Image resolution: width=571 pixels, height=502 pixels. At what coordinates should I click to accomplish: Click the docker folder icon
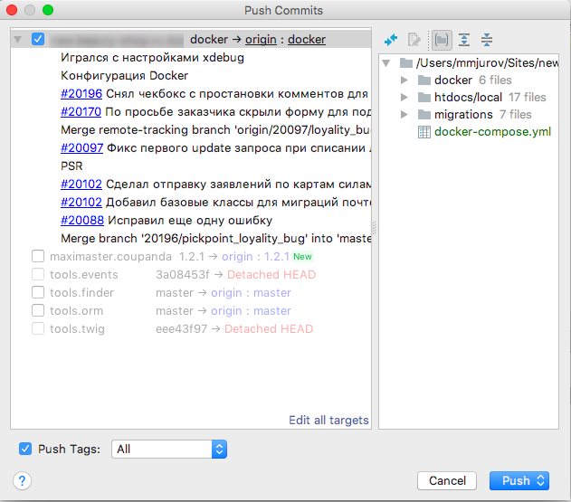[423, 81]
